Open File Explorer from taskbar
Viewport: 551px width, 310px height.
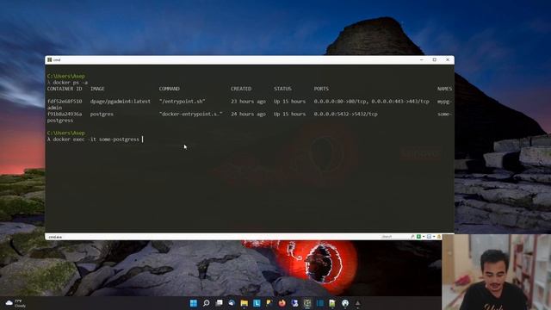(x=245, y=303)
